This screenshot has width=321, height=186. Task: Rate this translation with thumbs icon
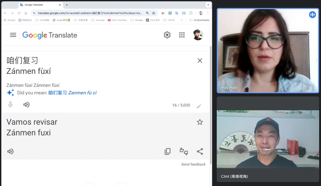click(184, 151)
